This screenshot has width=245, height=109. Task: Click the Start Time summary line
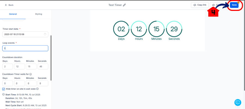tap(23, 95)
